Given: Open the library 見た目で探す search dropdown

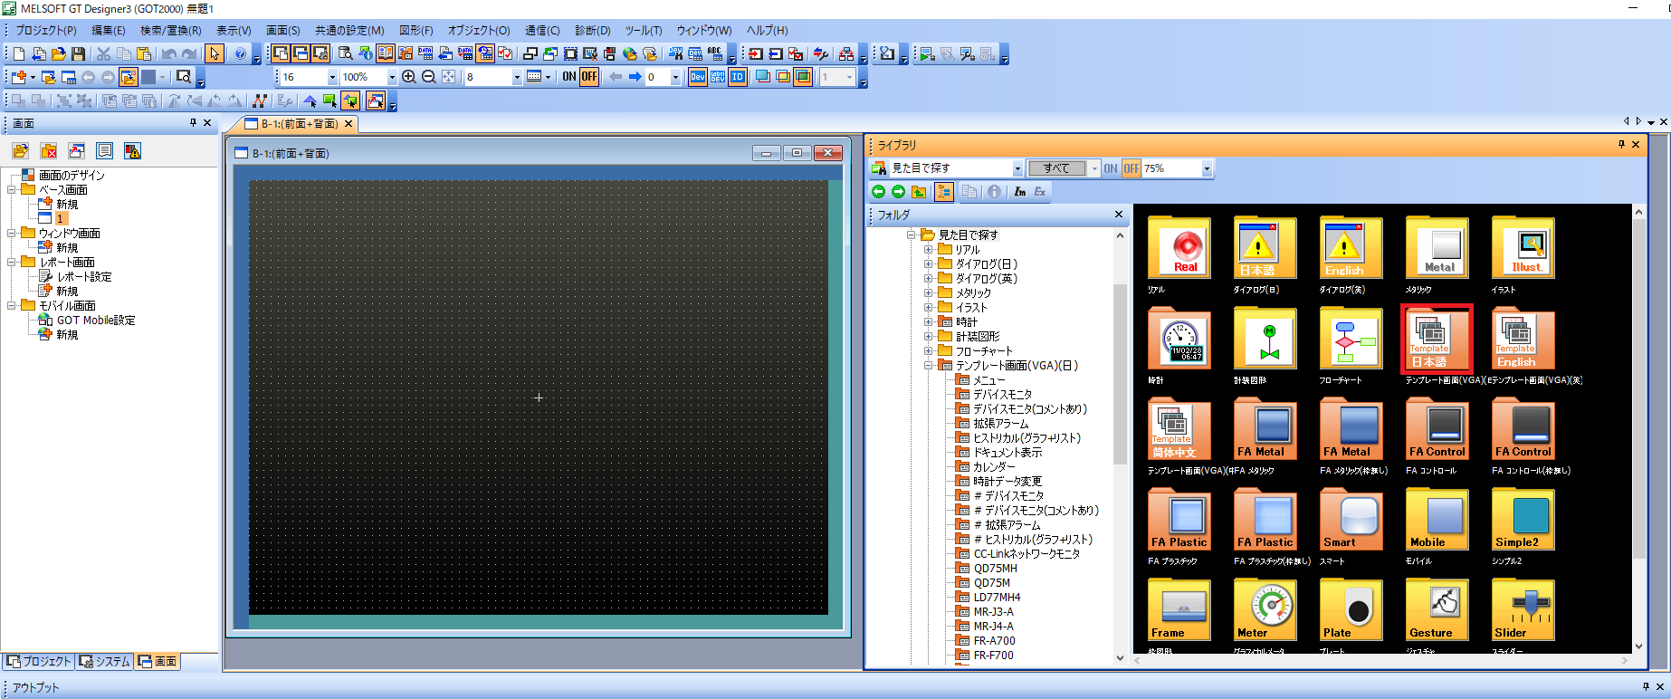Looking at the screenshot, I should [1017, 168].
